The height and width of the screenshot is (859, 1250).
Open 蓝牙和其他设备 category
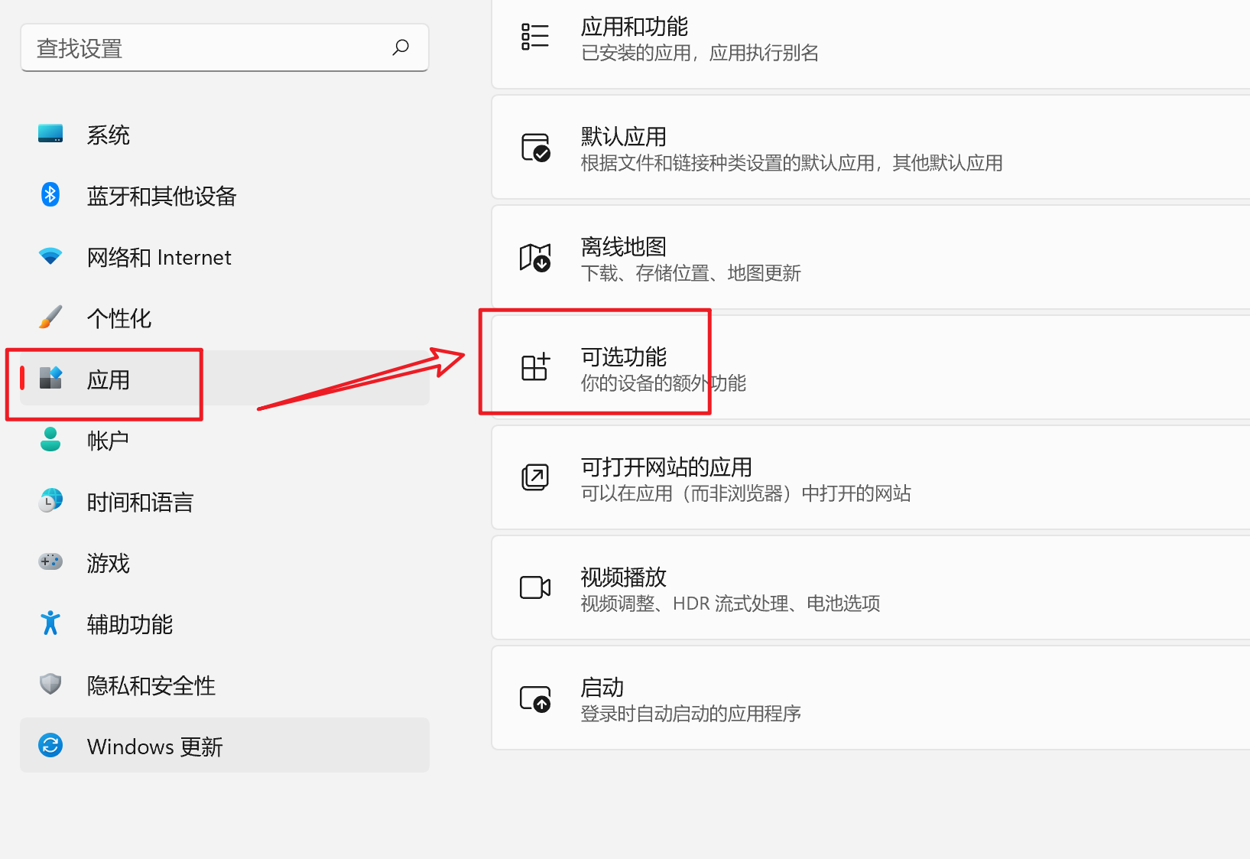point(225,196)
